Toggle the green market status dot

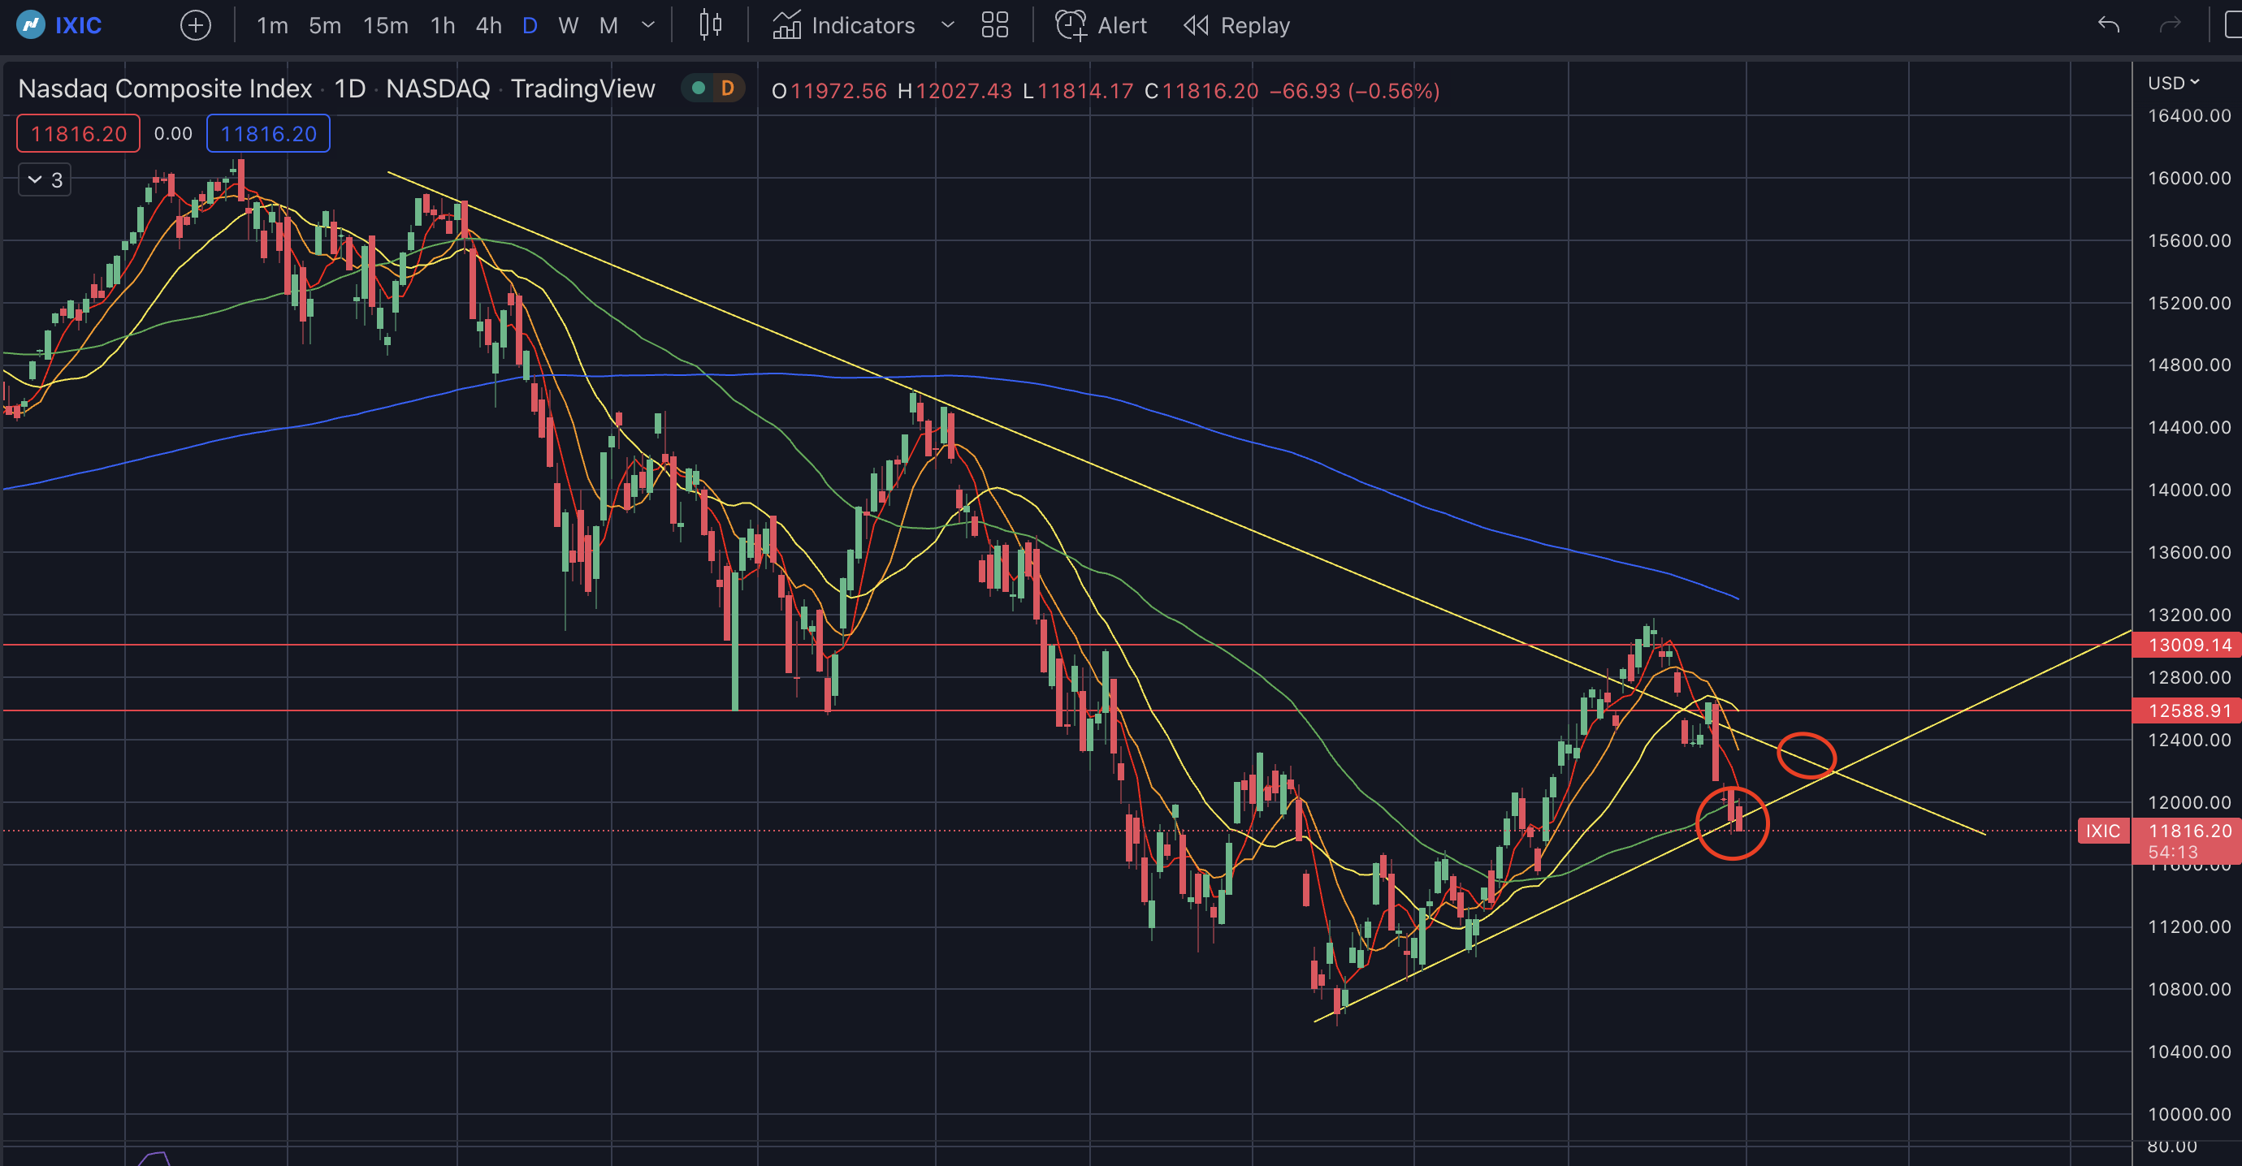[x=698, y=88]
